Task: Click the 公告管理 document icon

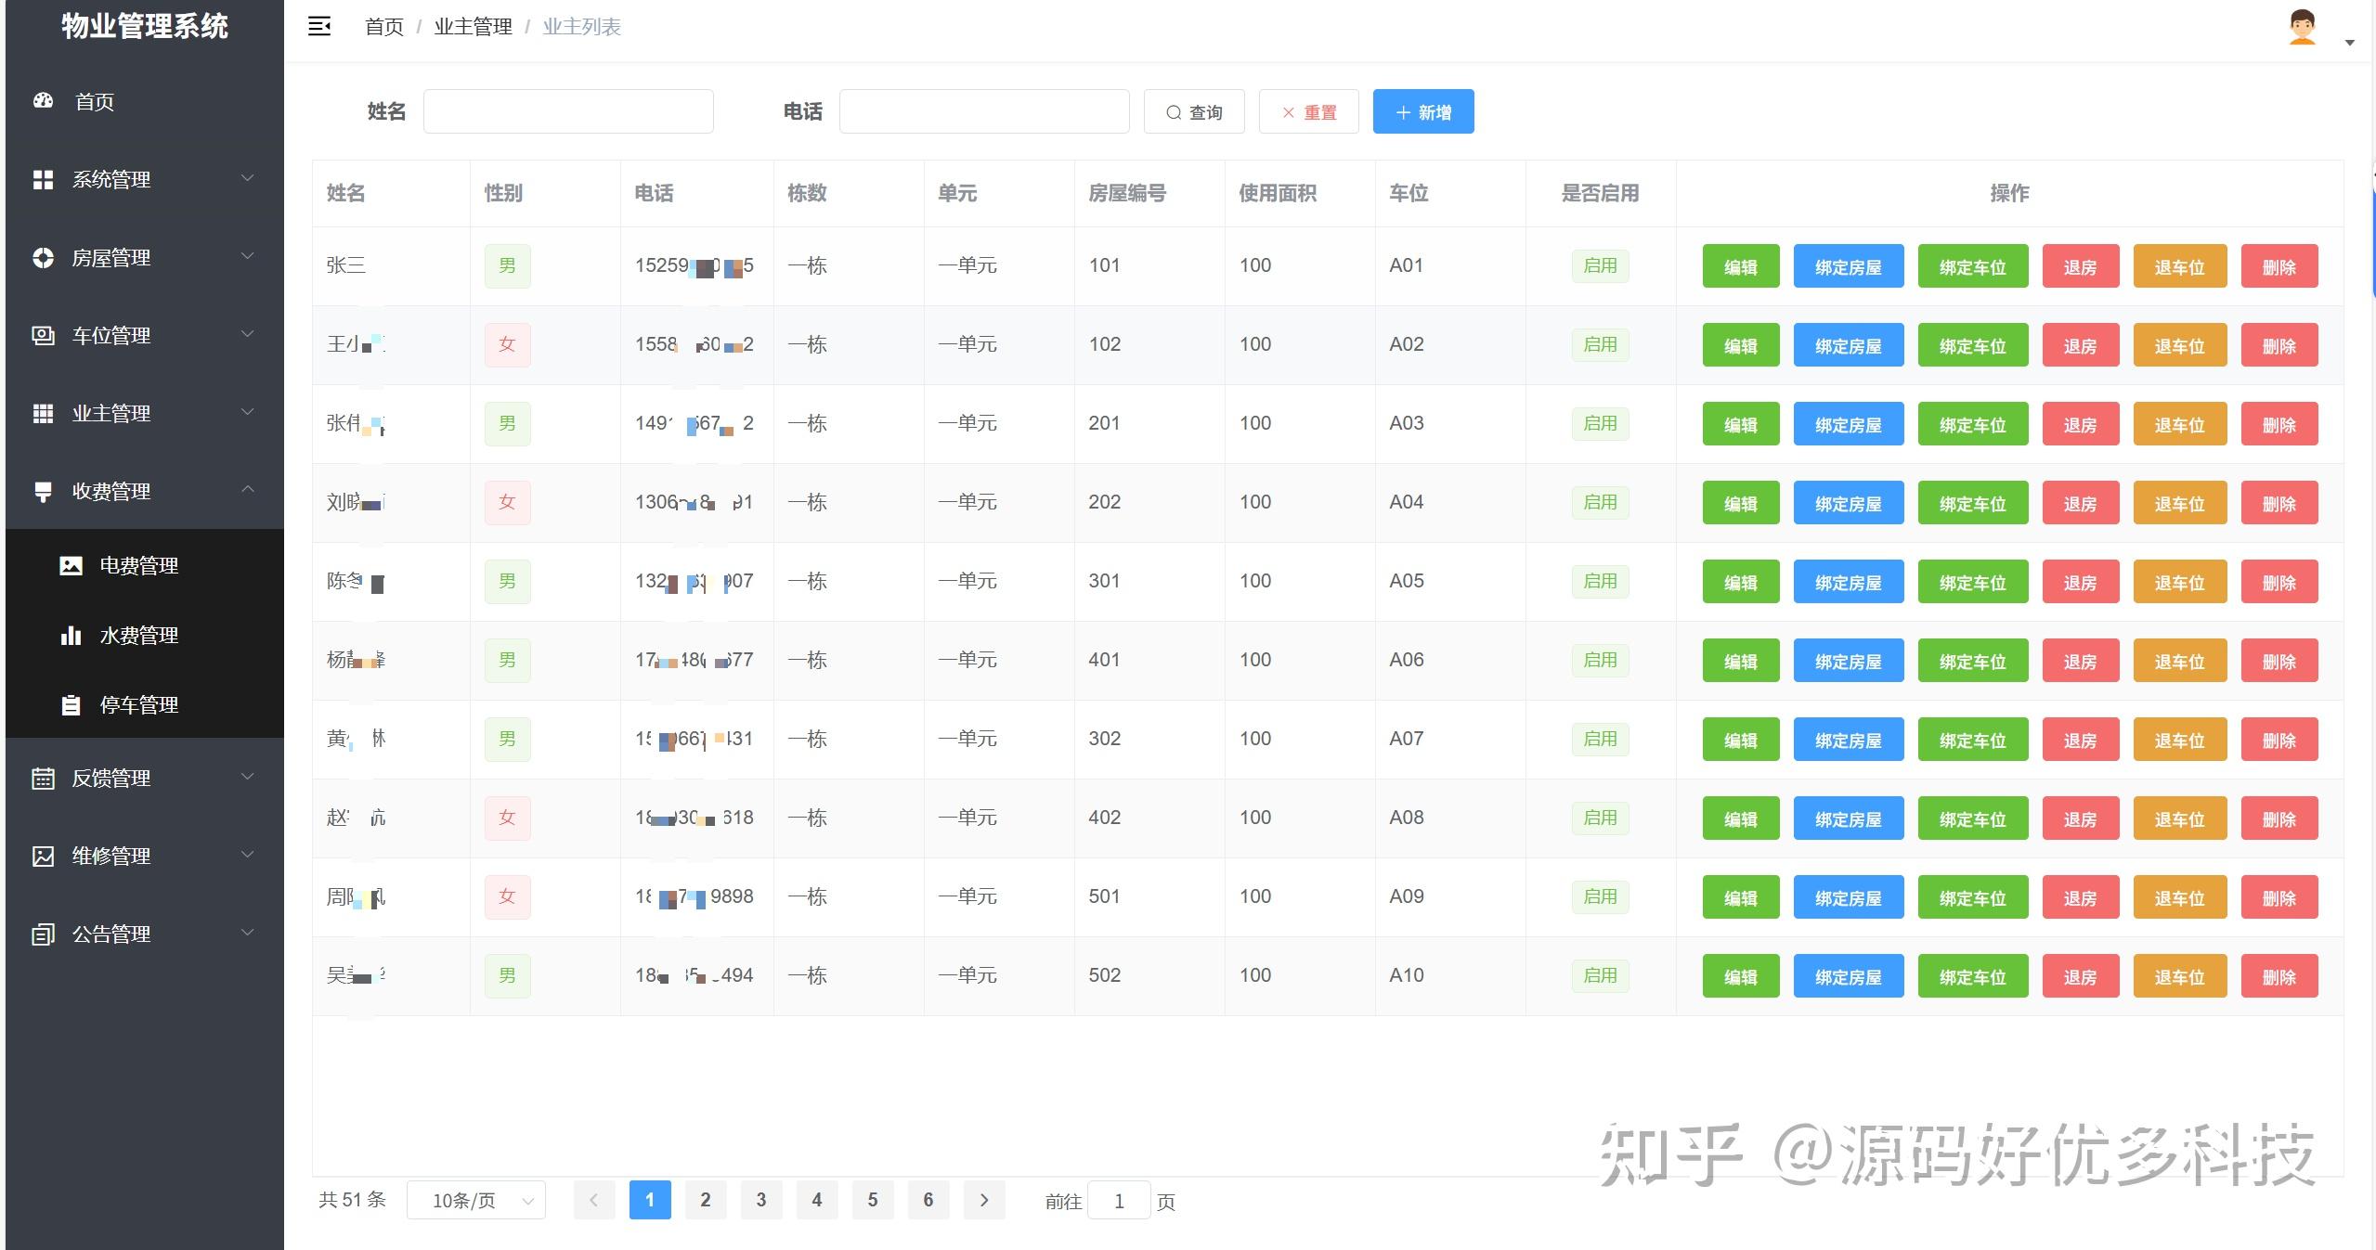Action: [43, 934]
